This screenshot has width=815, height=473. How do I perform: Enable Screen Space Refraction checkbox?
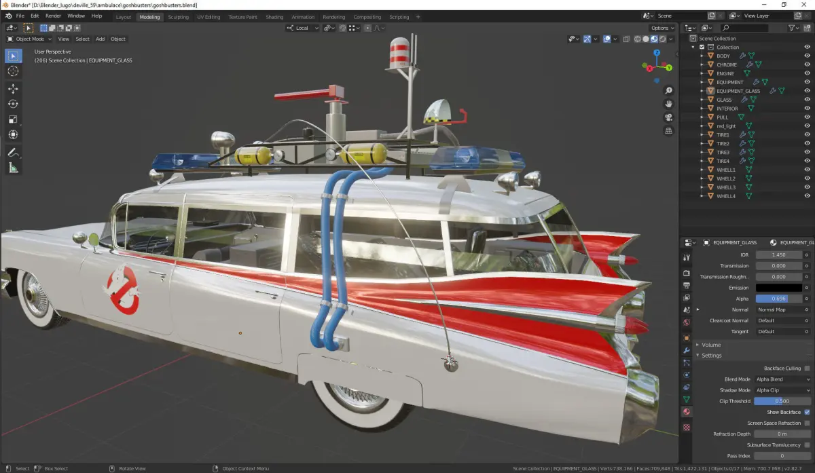click(x=807, y=423)
